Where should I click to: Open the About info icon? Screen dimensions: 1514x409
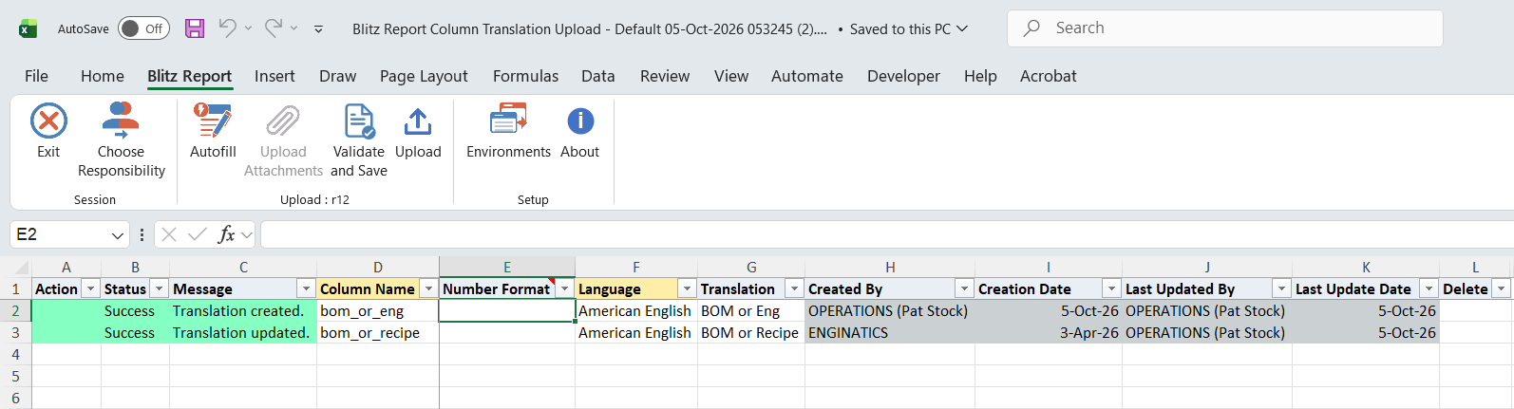pos(580,121)
